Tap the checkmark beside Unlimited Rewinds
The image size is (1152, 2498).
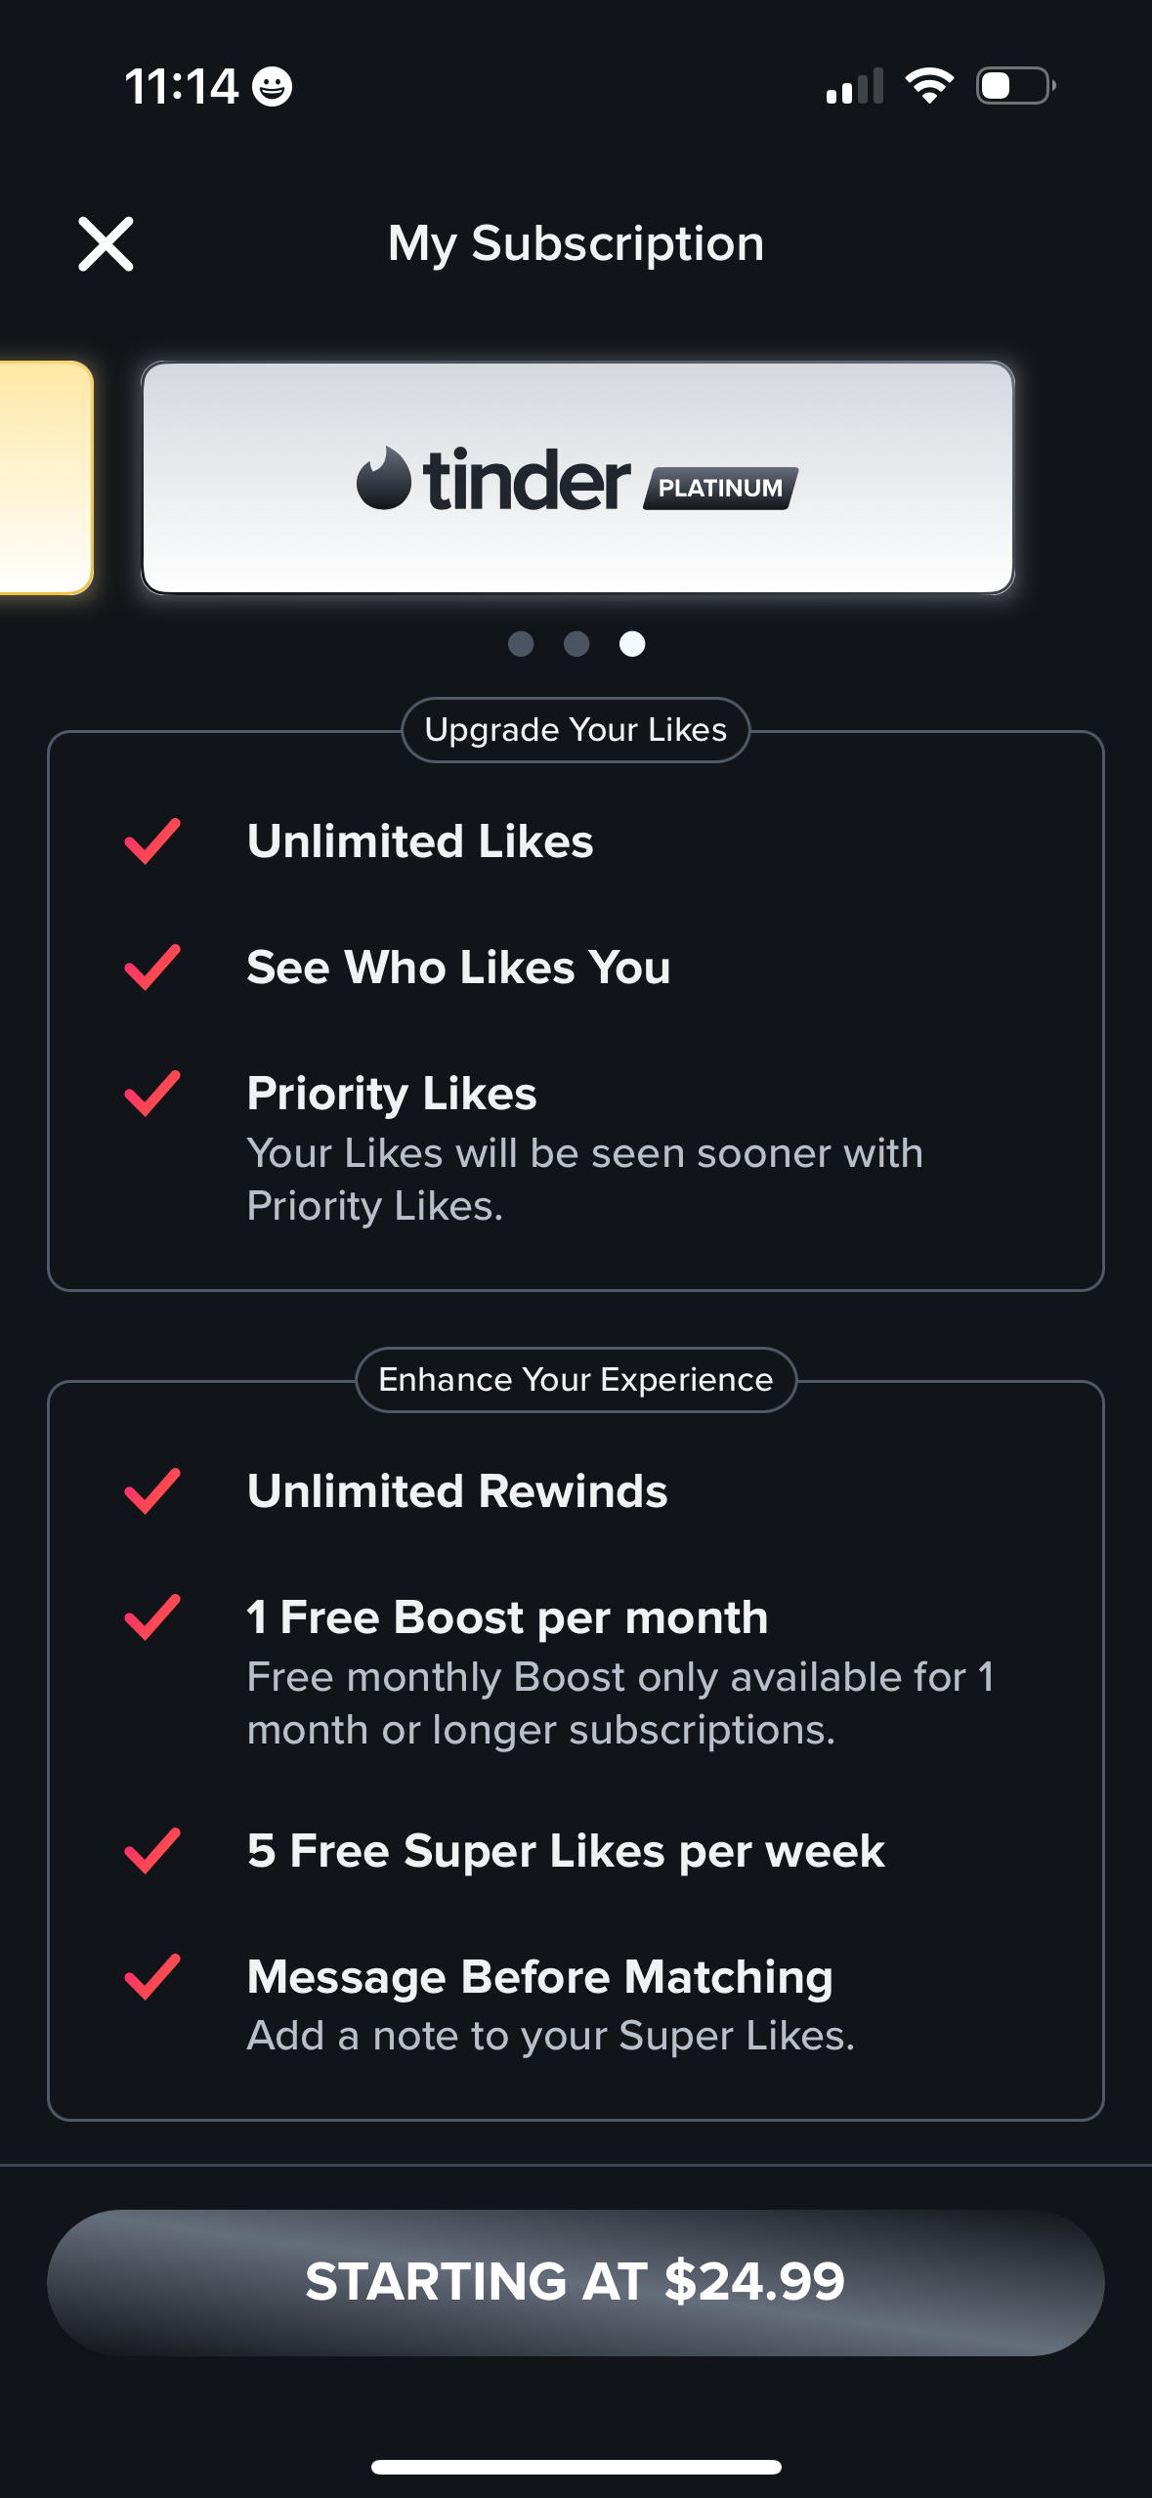(152, 1491)
